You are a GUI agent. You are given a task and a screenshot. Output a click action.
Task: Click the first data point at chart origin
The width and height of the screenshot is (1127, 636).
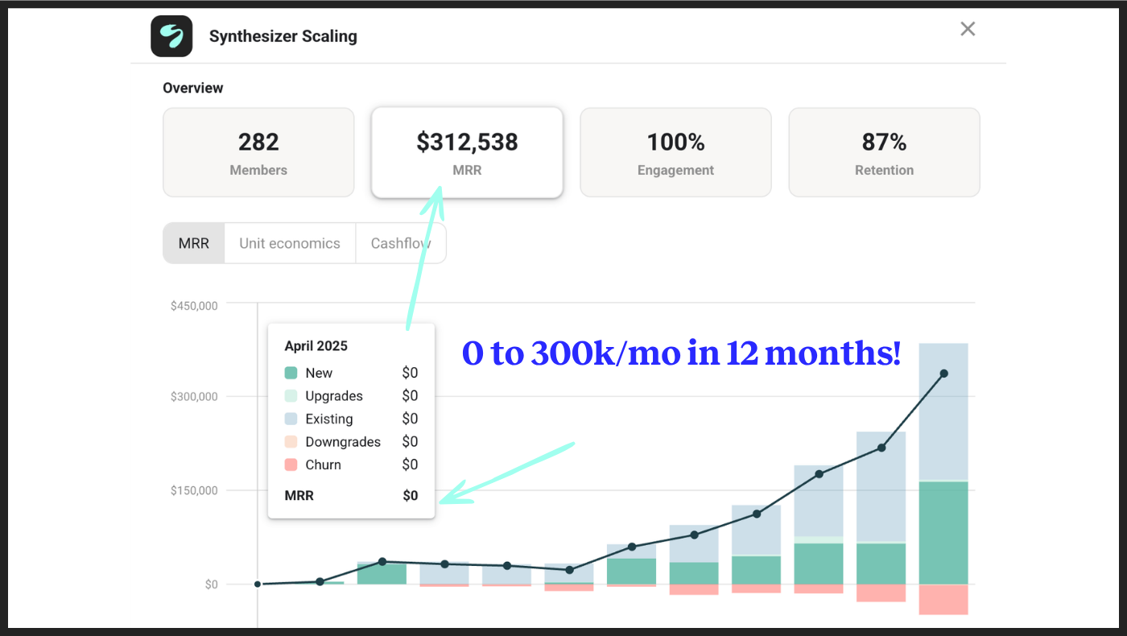point(258,584)
